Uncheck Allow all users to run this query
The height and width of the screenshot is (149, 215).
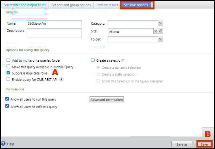[x=7, y=99]
